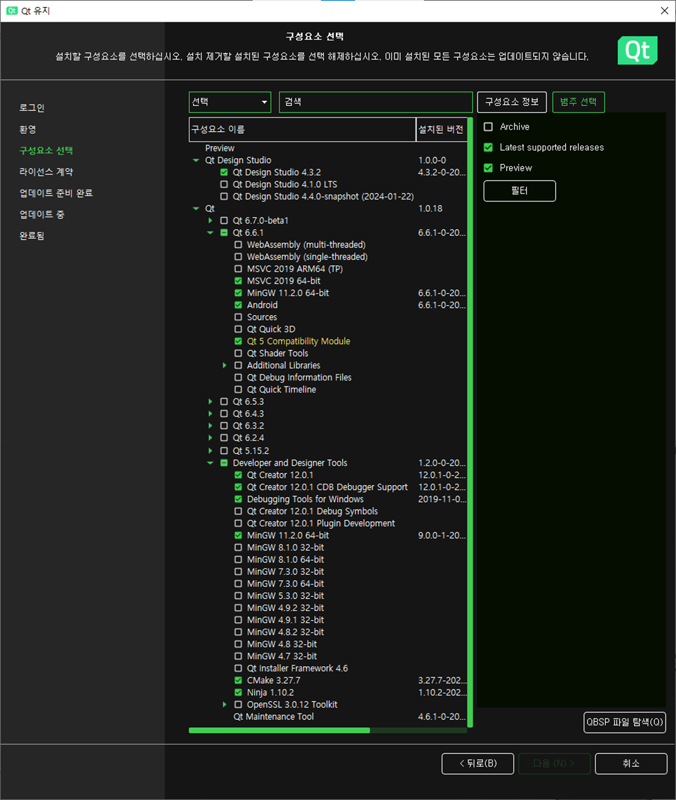
Task: Uncheck Ninja 1.10.2
Action: click(238, 692)
